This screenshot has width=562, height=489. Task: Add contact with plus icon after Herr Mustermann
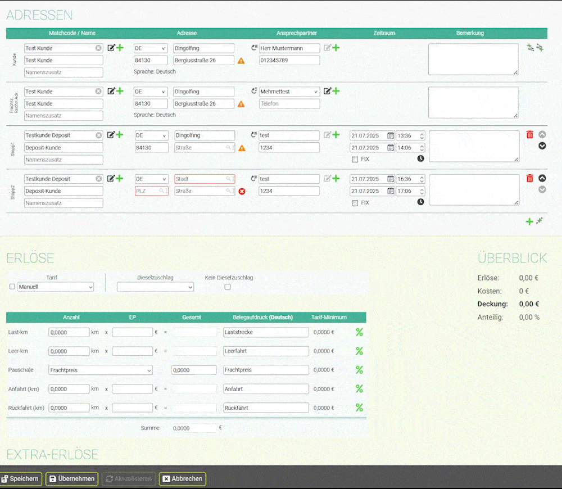[336, 48]
